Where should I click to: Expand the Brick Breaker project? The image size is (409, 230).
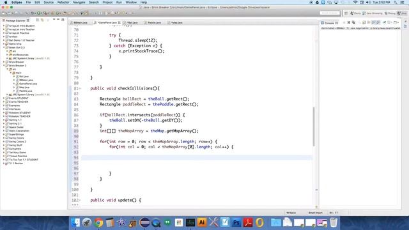pos(4,62)
